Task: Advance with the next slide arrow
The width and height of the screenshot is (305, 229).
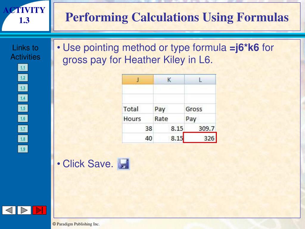Action: [x=24, y=210]
